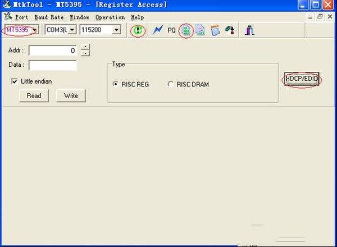The width and height of the screenshot is (337, 247).
Task: Close the MtkTool main window
Action: (x=328, y=5)
